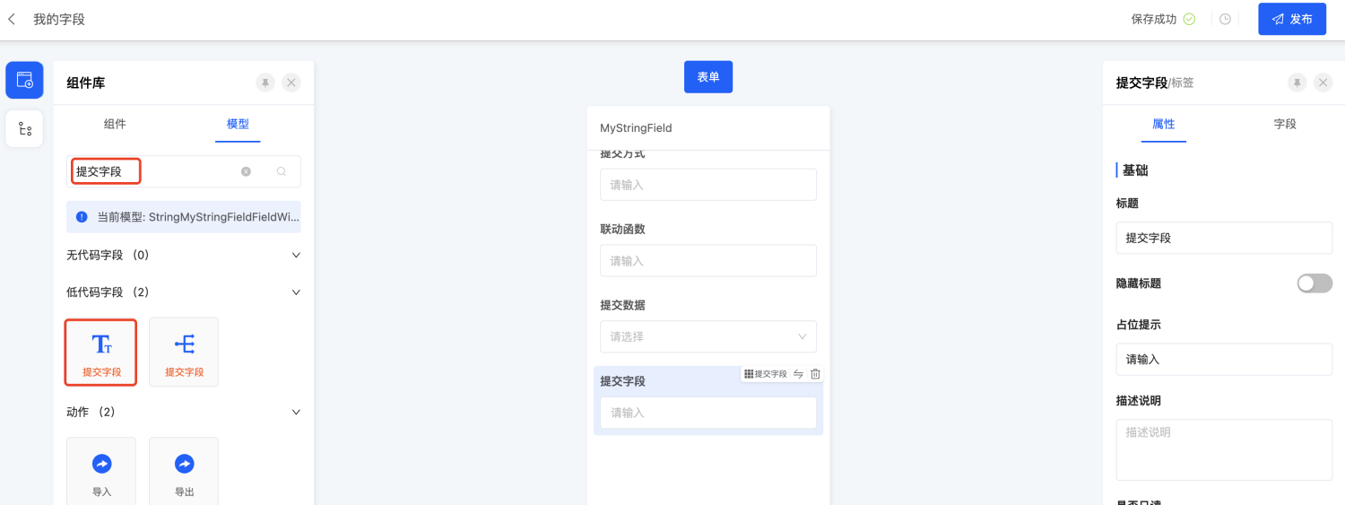Collapse the 无代码字段 section
Viewport: 1345px width, 505px height.
[x=296, y=256]
